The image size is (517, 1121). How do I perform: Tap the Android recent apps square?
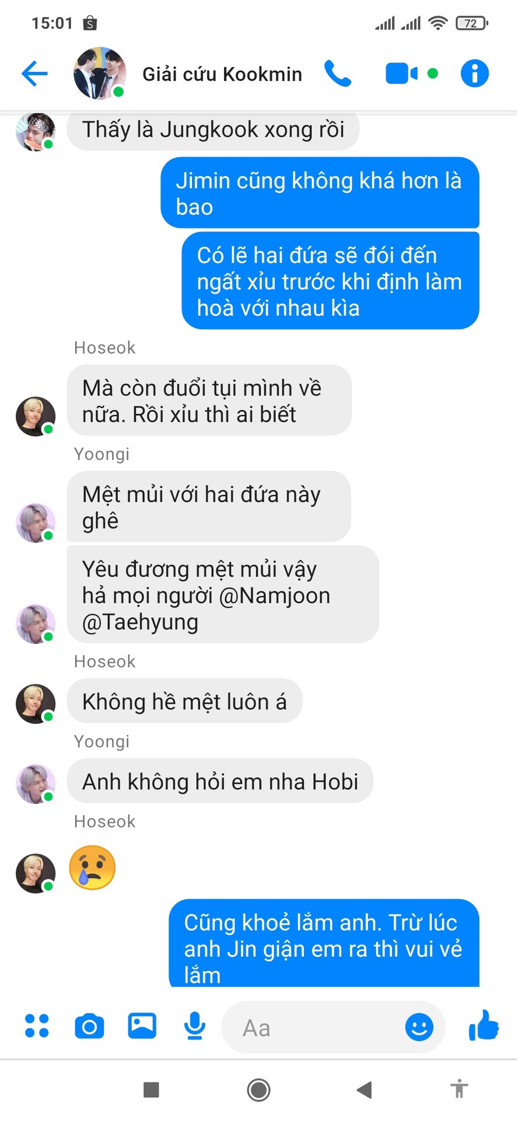[x=151, y=1089]
